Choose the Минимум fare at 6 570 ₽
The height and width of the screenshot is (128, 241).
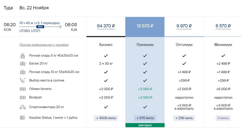click(223, 26)
